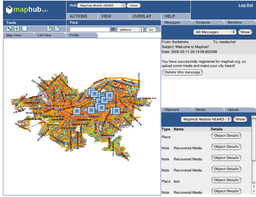
Task: Click the media list scroll down arrow
Action: (254, 191)
